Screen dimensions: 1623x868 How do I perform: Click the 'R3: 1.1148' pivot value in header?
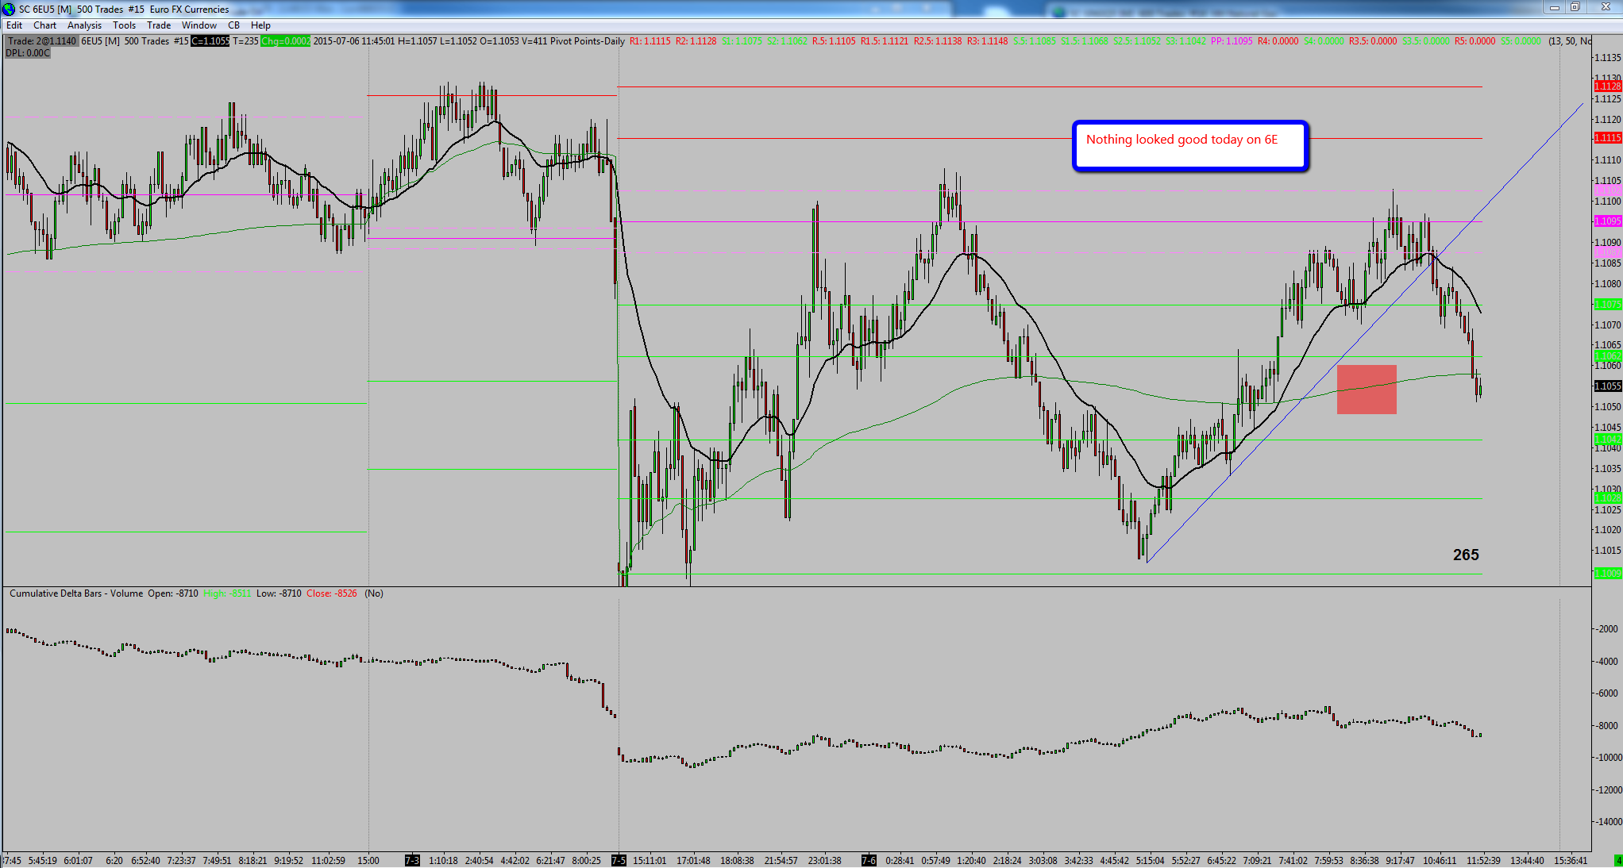988,41
